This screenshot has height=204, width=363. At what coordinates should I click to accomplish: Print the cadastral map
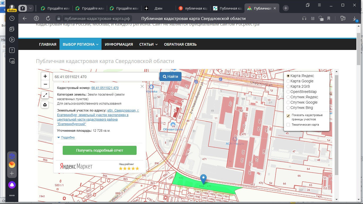point(45,105)
